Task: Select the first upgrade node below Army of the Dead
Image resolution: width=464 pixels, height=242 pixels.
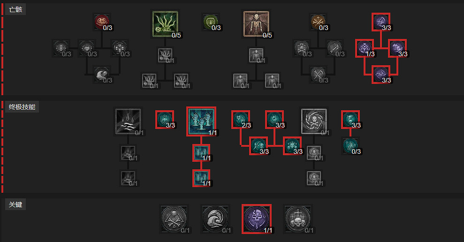Action: tap(202, 153)
